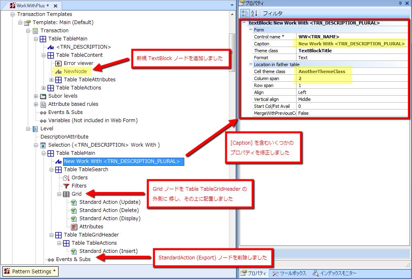Switch to the プロパティ bottom tab
This screenshot has height=279, width=412.
[x=254, y=273]
